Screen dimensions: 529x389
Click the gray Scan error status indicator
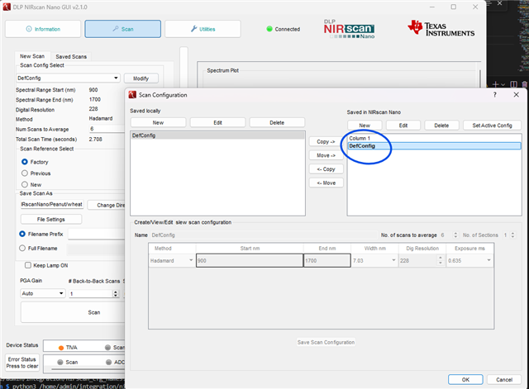click(60, 362)
